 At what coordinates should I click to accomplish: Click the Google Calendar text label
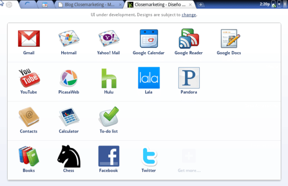tap(148, 53)
